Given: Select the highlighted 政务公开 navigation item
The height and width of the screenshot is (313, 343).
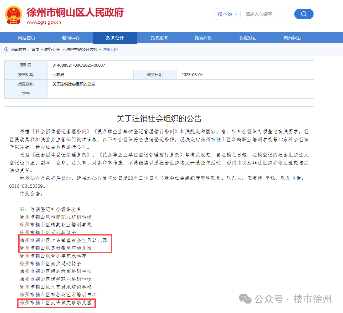Looking at the screenshot, I should pyautogui.click(x=115, y=37).
